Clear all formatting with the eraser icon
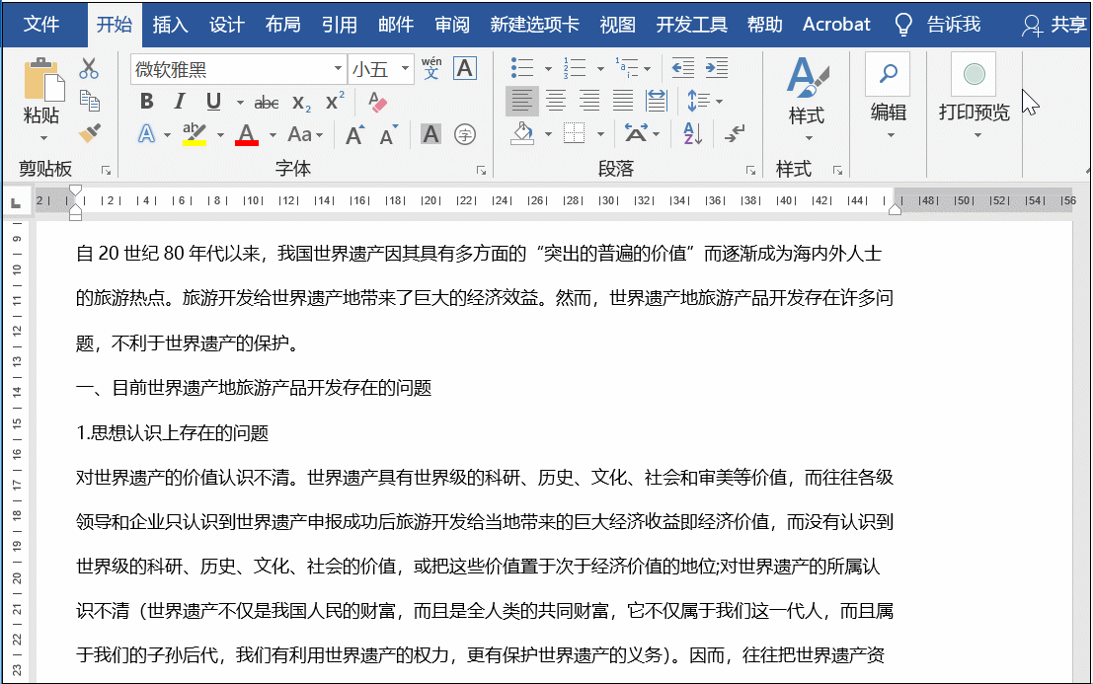 (377, 102)
